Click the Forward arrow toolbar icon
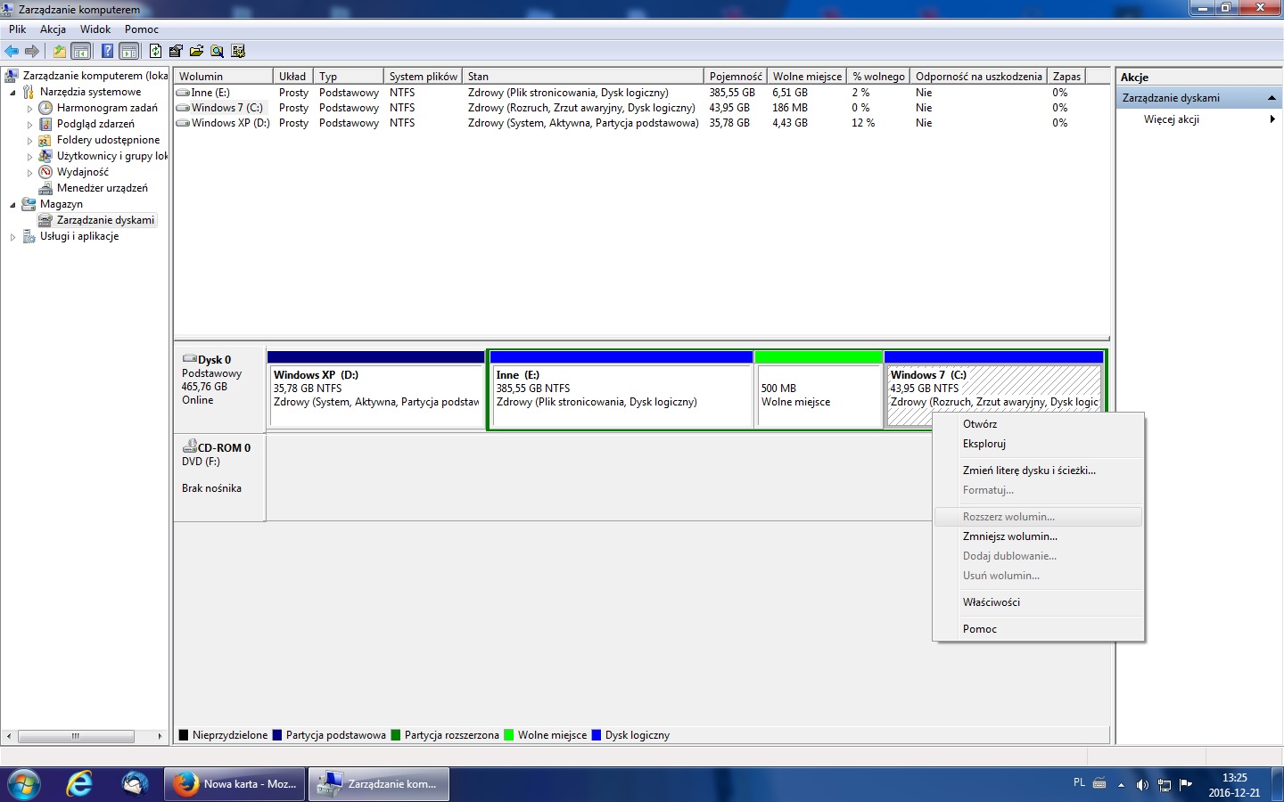This screenshot has width=1284, height=802. (32, 51)
